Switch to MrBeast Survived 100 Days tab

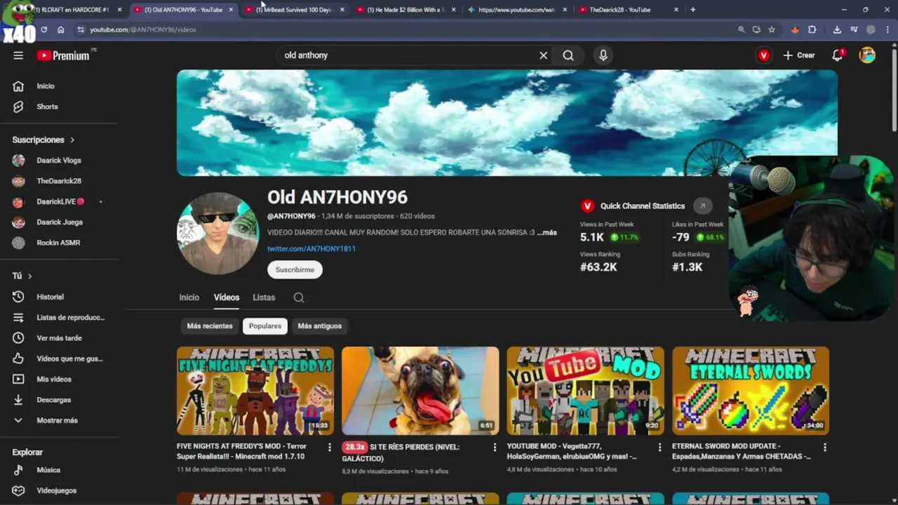click(x=294, y=10)
